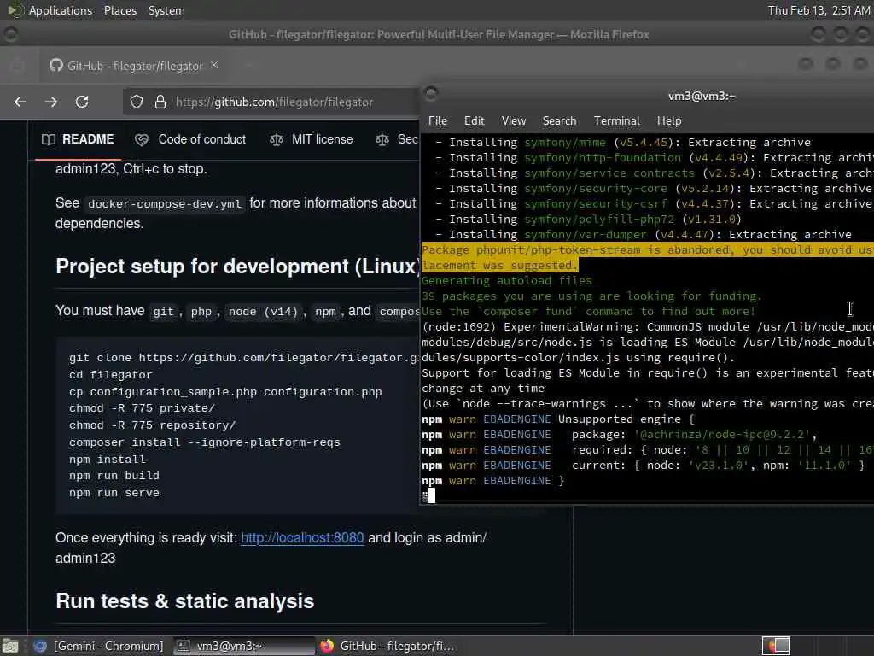The width and height of the screenshot is (874, 656).
Task: Open the System menu
Action: pyautogui.click(x=166, y=10)
